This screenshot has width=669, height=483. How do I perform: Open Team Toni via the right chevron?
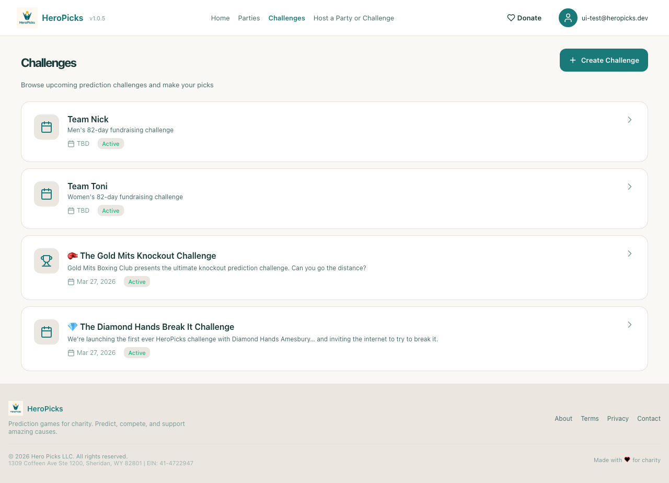629,187
